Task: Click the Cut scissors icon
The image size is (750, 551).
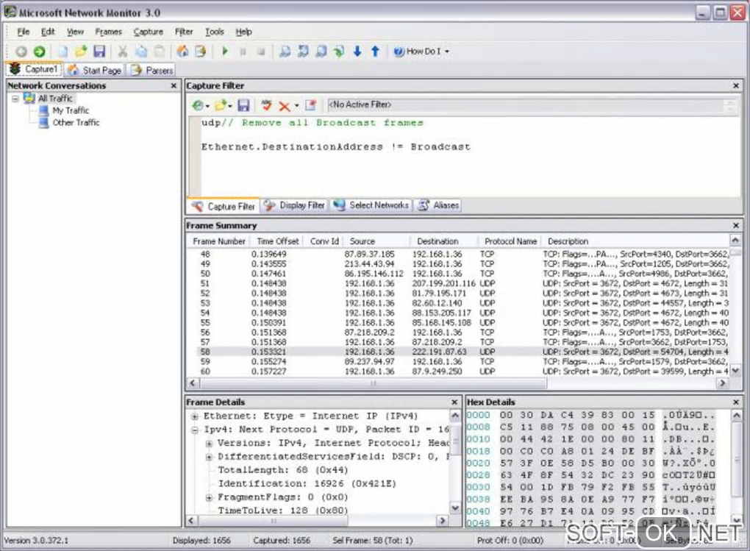Action: (x=123, y=51)
